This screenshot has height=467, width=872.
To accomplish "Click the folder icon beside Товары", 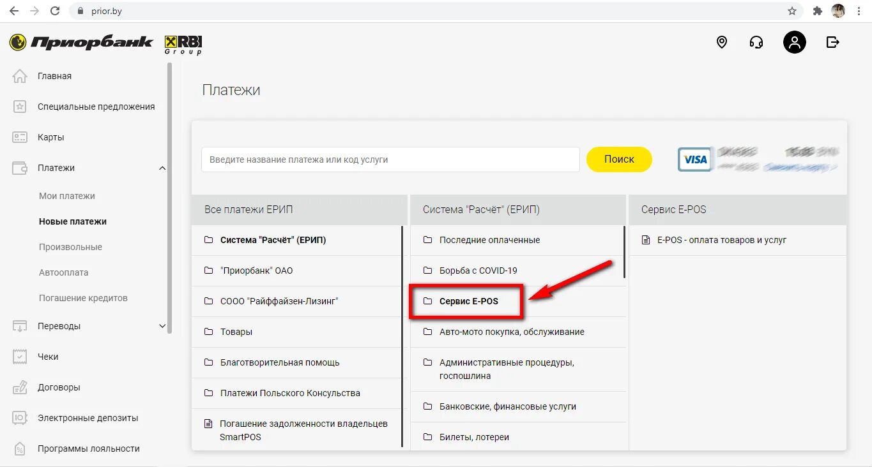I will 208,332.
